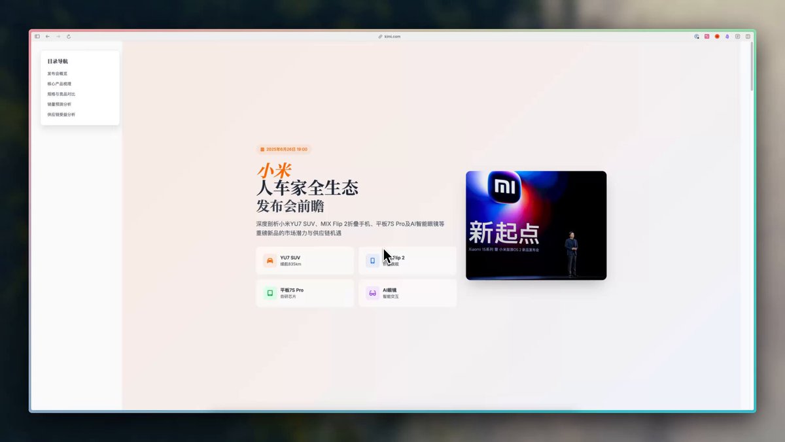Click the kimi.com address bar

coord(392,37)
